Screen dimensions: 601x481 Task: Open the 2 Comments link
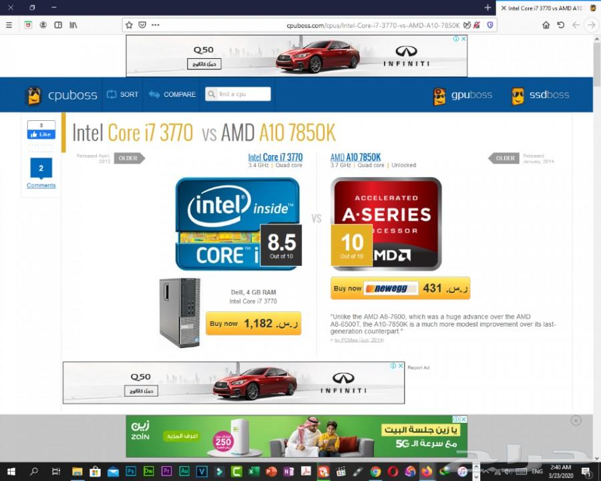[41, 185]
